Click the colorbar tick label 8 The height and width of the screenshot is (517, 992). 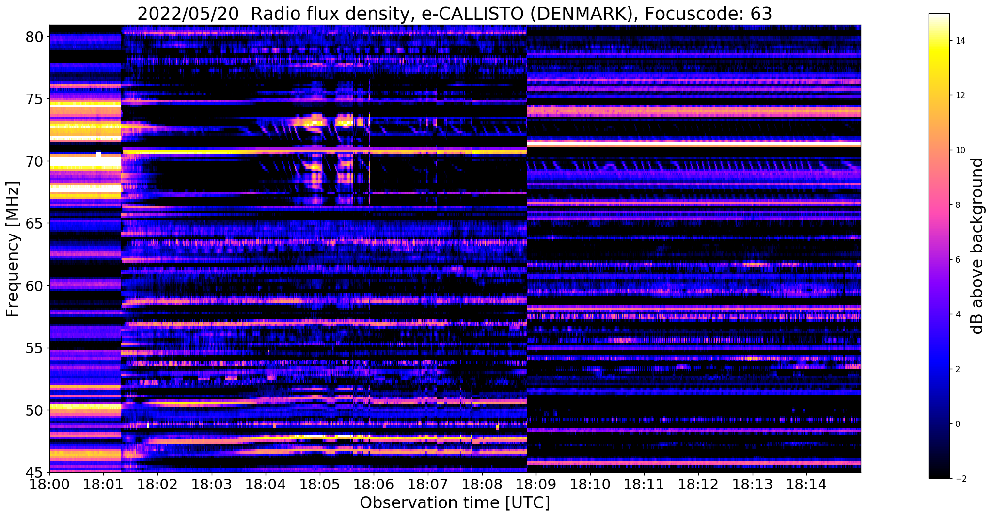pos(957,205)
